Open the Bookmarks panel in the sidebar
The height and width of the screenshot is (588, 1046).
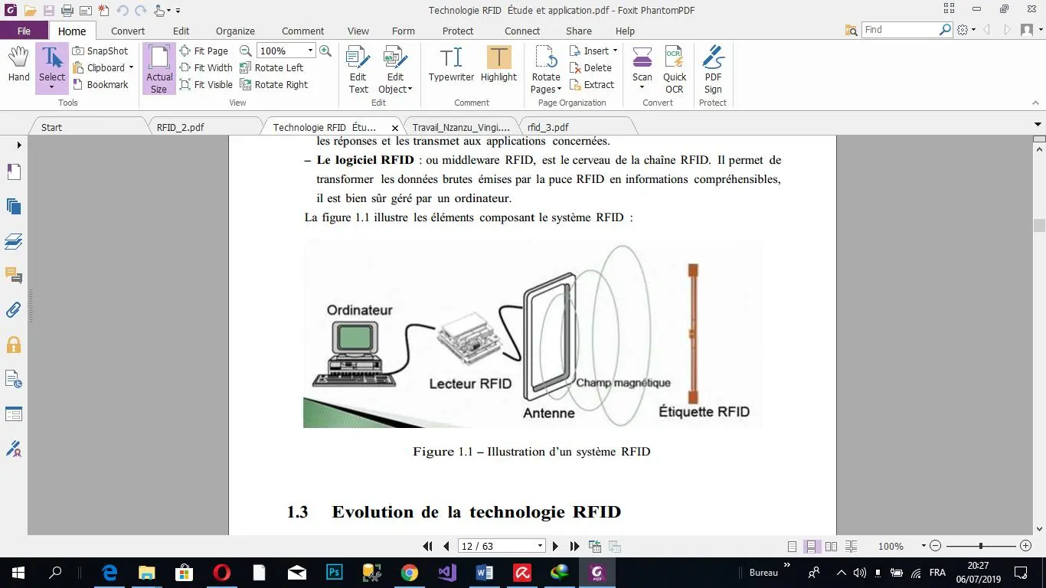[13, 171]
